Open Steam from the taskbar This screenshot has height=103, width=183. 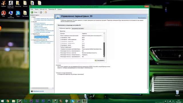pyautogui.click(x=19, y=101)
